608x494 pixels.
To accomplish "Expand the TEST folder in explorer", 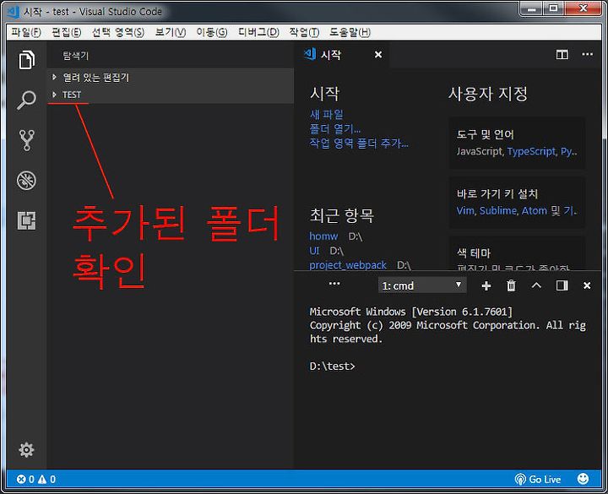I will [x=171, y=95].
